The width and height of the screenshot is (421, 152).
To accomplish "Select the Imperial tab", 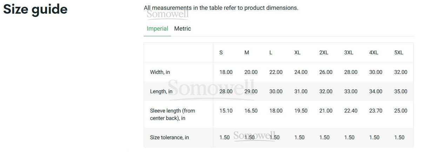I will pos(157,29).
